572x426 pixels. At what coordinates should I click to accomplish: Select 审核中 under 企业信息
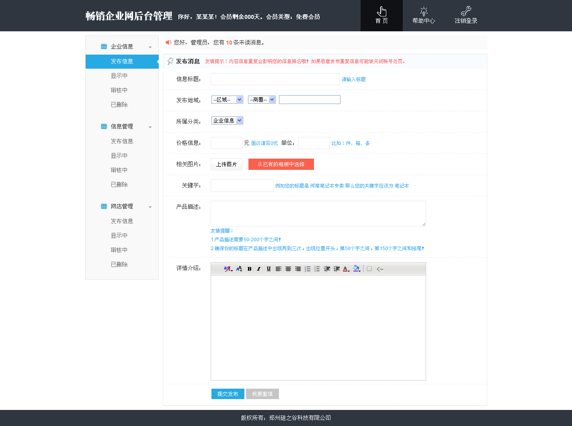pos(119,90)
